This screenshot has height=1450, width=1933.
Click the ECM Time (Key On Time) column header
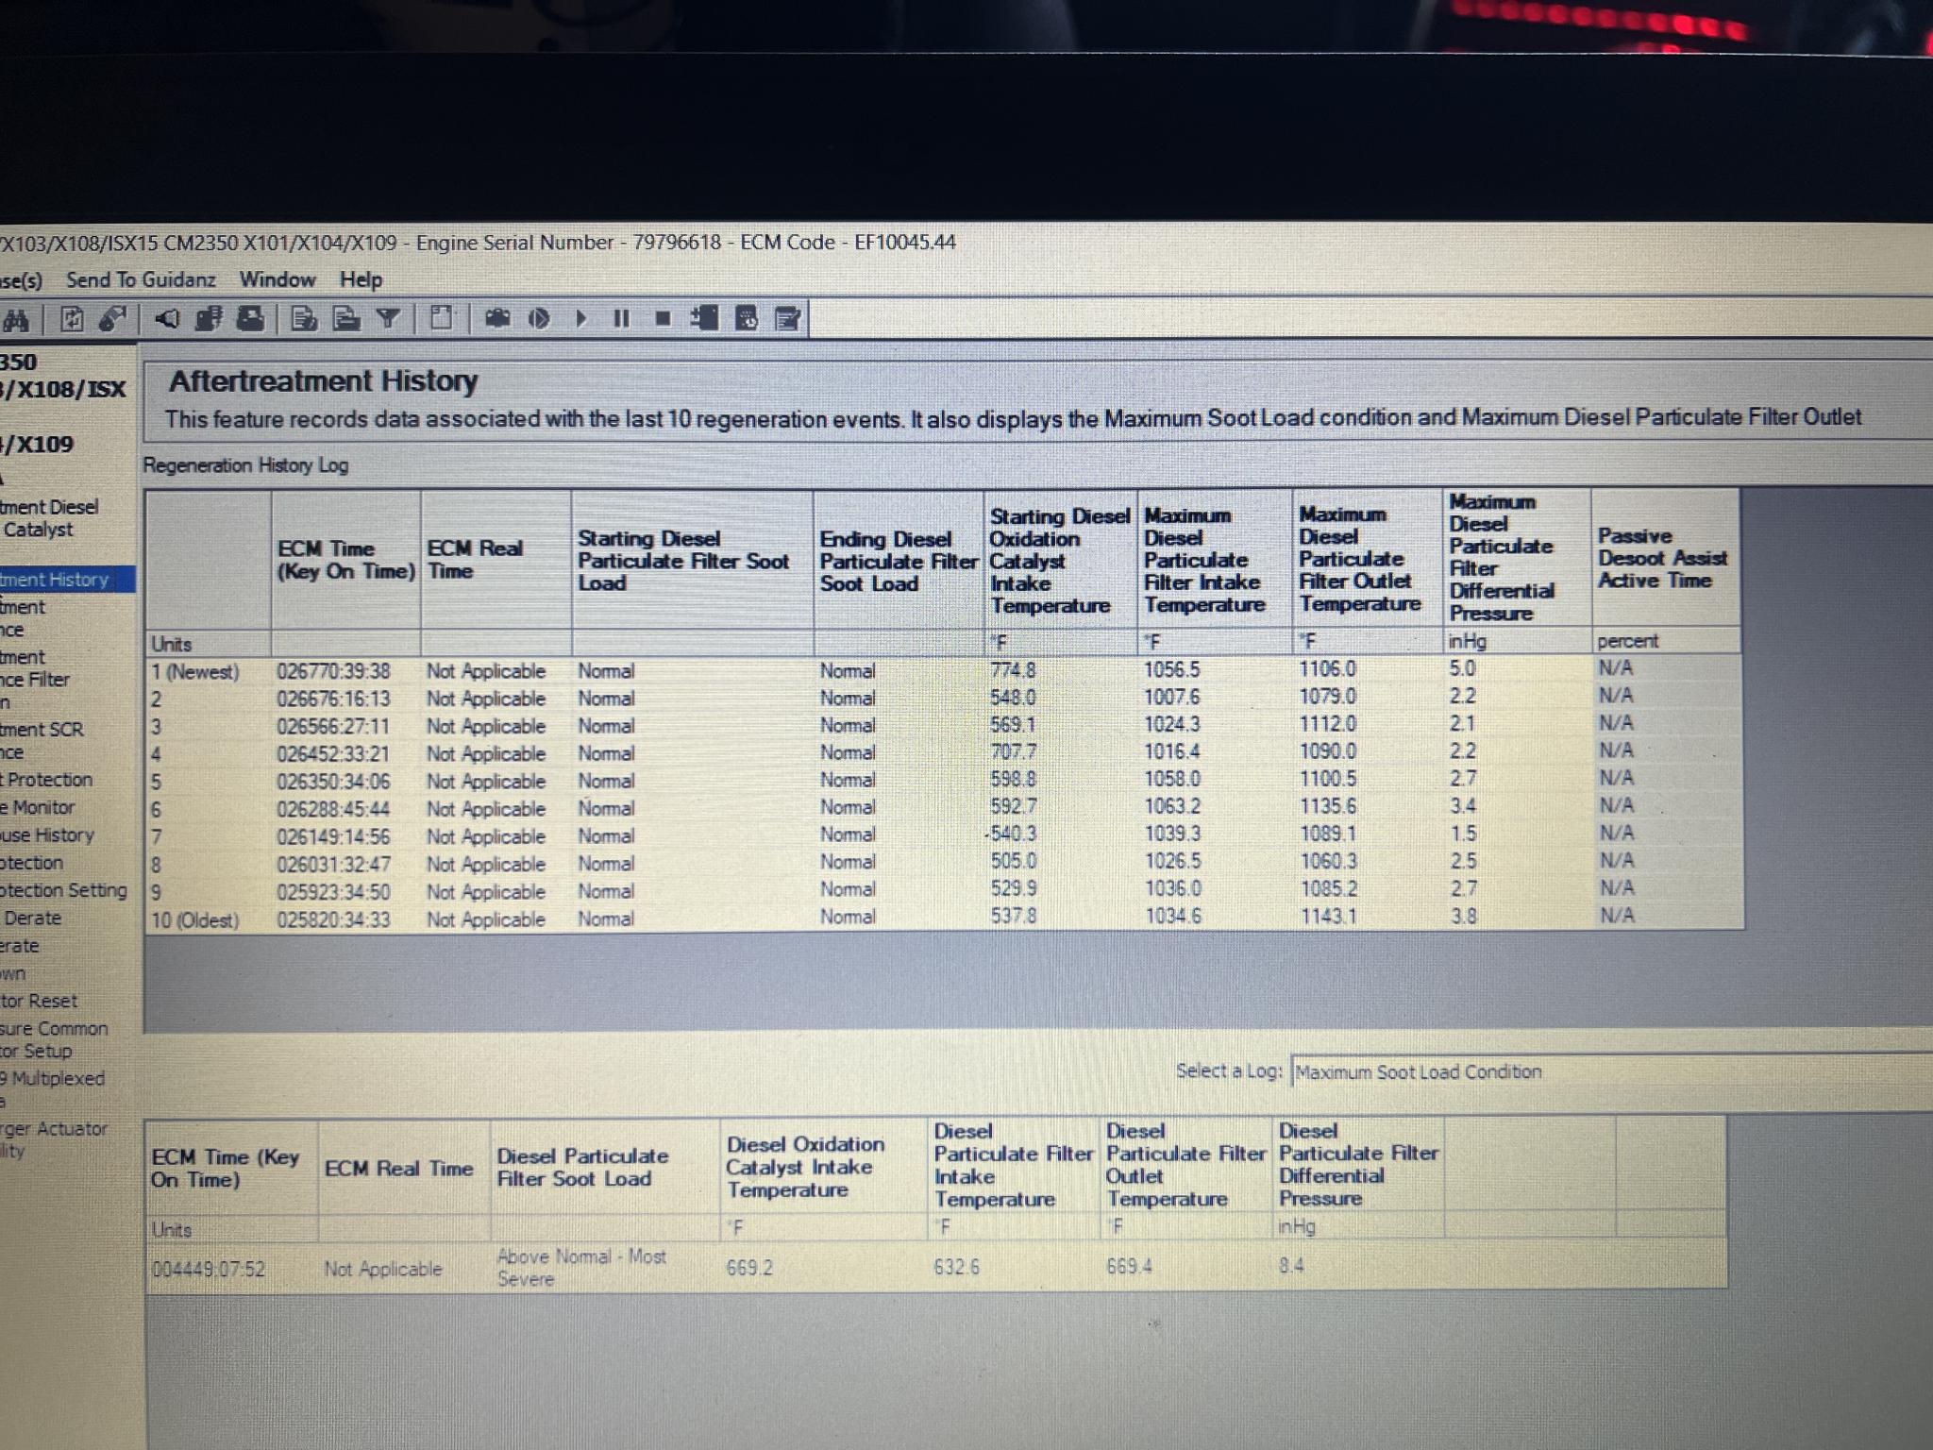pyautogui.click(x=345, y=560)
